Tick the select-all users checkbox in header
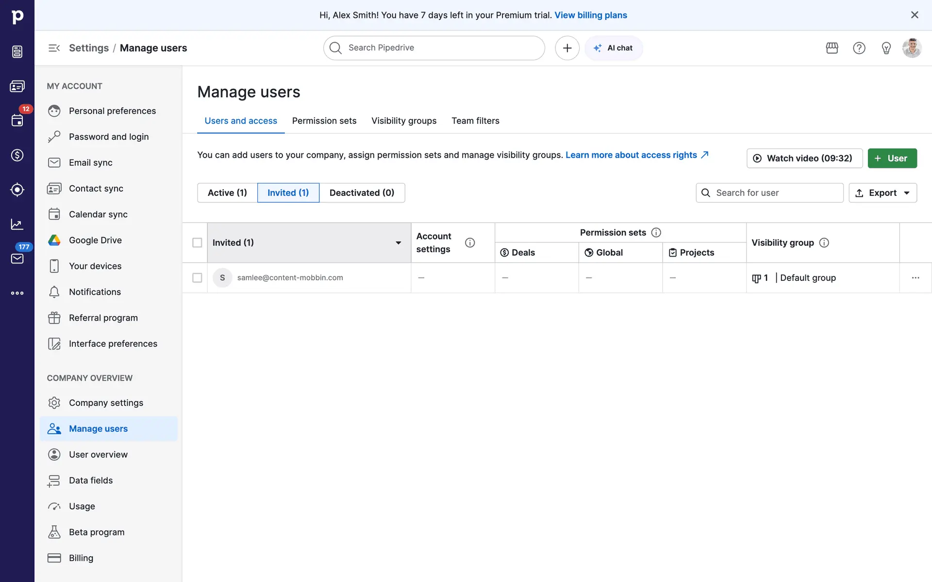Viewport: 932px width, 582px height. 197,242
